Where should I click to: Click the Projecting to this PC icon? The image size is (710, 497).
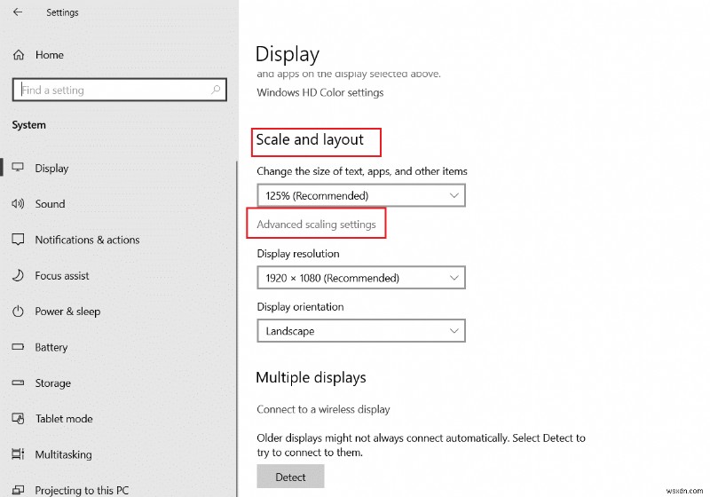tap(18, 490)
